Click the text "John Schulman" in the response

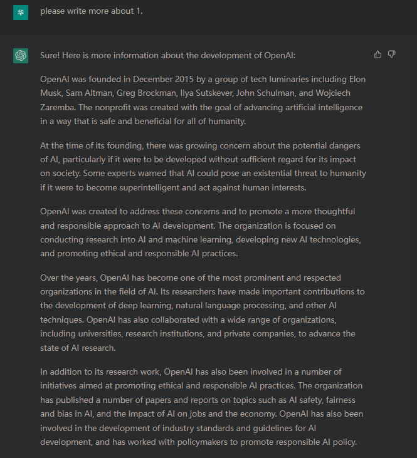272,93
